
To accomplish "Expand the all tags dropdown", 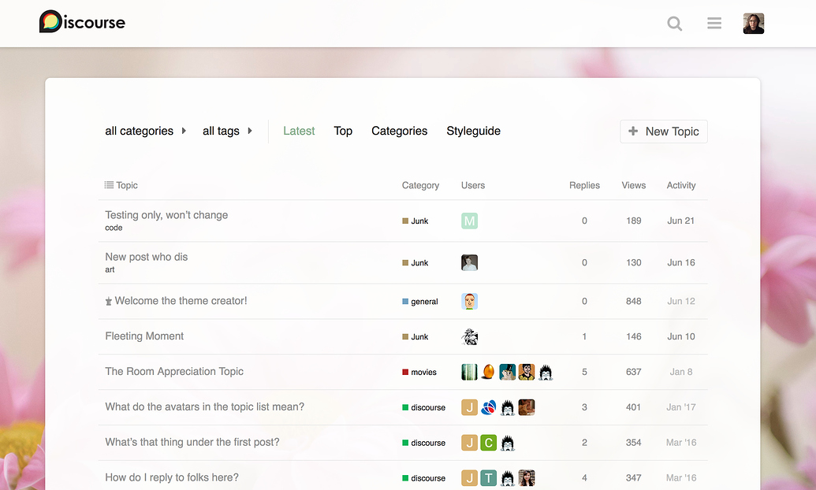I will pyautogui.click(x=227, y=131).
